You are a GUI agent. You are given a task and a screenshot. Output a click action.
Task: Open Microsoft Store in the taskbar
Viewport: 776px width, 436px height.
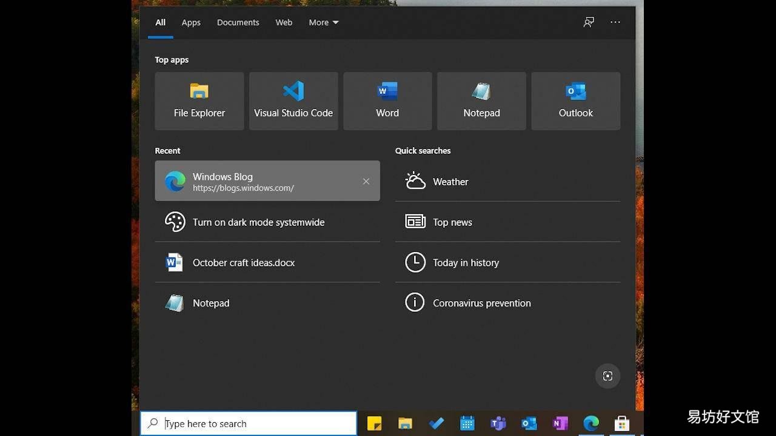[x=622, y=423]
